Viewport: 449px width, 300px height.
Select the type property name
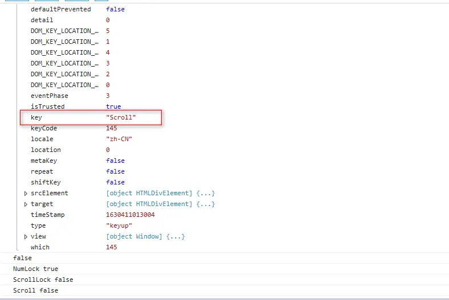pos(38,225)
